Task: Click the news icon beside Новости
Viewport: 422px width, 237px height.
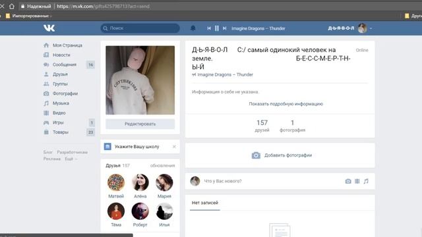Action: click(x=46, y=55)
